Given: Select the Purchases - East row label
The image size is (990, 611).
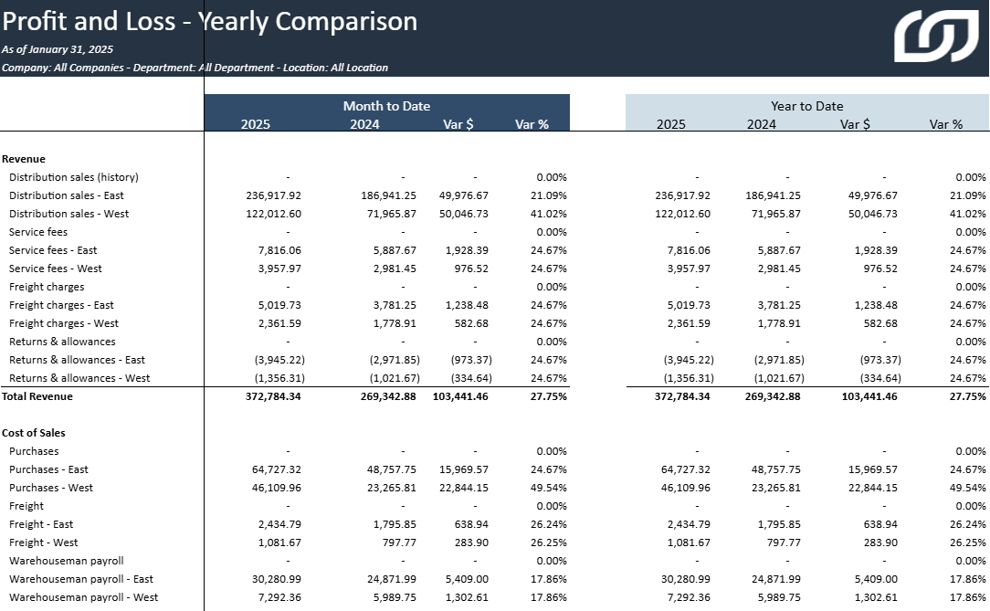Looking at the screenshot, I should [x=48, y=469].
